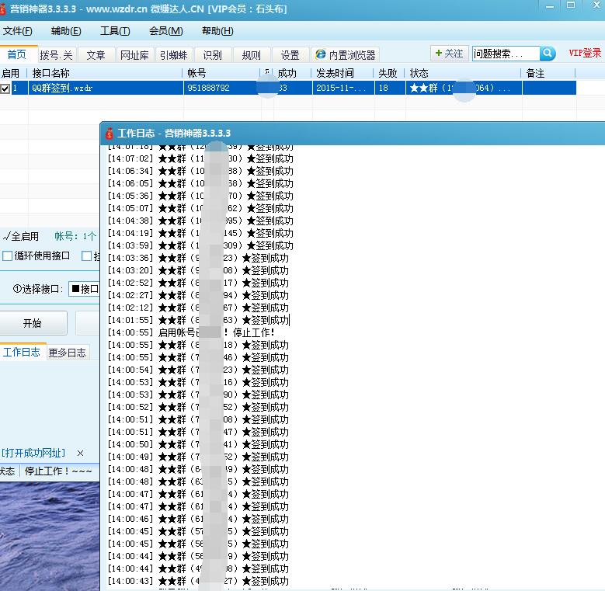Open the ①选择接口 dropdown
This screenshot has width=605, height=591.
pyautogui.click(x=85, y=289)
